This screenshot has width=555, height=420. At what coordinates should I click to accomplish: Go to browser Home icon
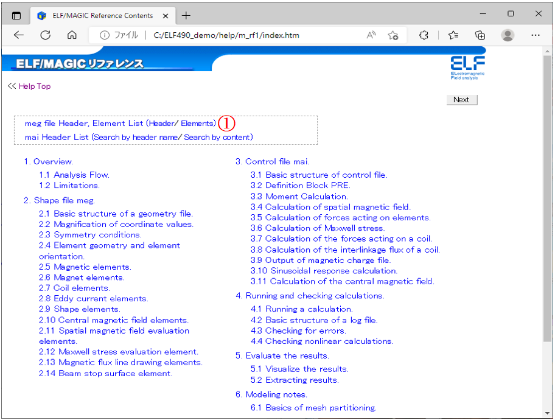tap(72, 35)
